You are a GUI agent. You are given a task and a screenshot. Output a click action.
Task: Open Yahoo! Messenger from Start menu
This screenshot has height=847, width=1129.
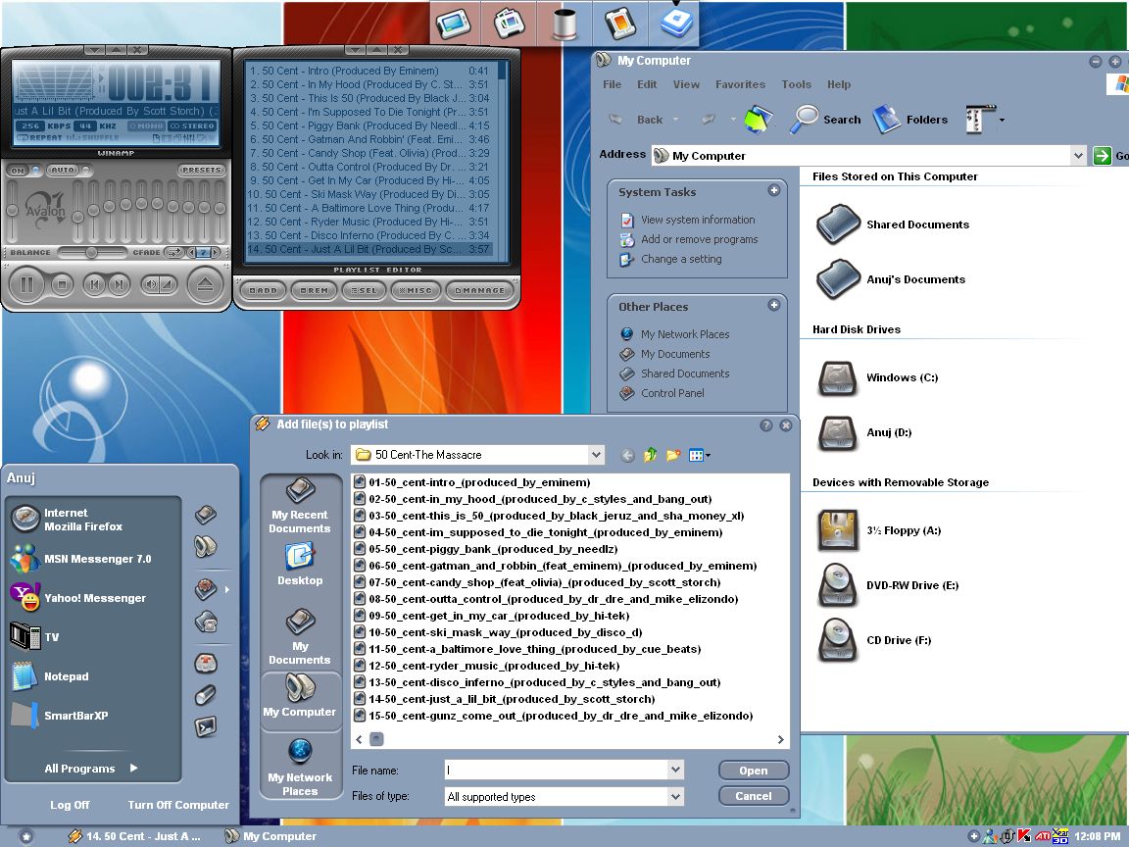(x=94, y=598)
